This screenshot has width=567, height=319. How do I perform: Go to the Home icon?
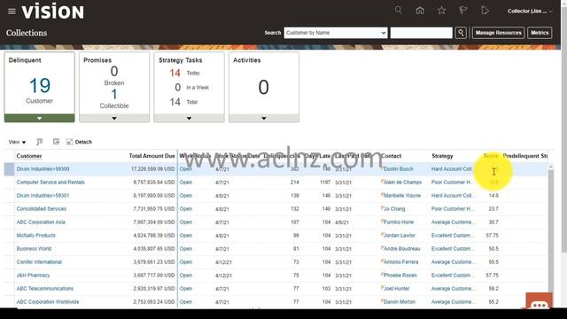click(420, 11)
